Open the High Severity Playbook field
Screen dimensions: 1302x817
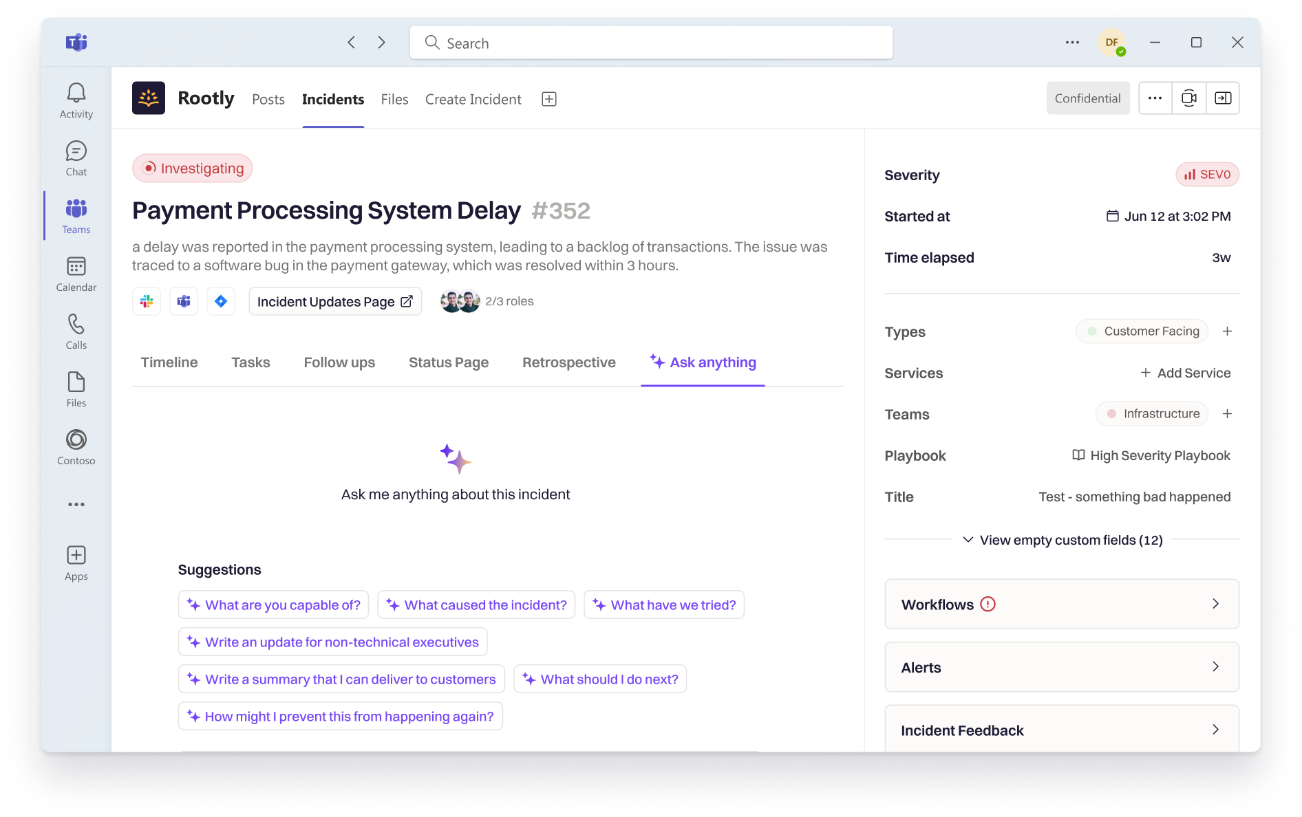[x=1151, y=455]
